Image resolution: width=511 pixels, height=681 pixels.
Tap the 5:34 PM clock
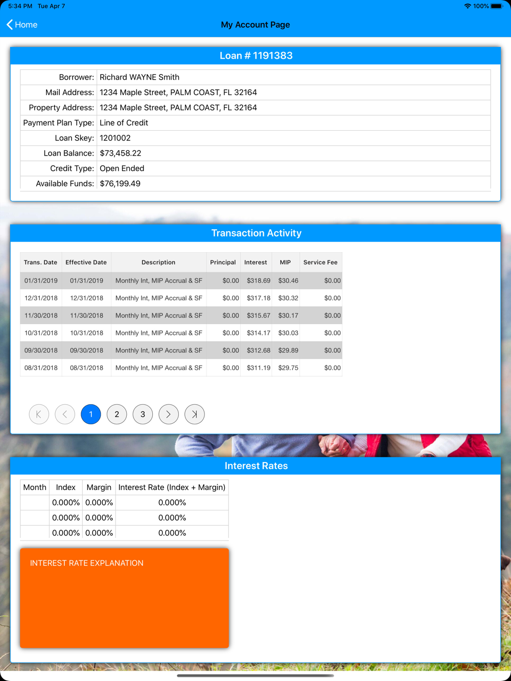click(20, 6)
